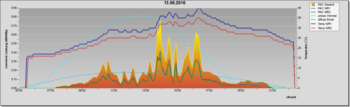Screen dimensions: 350x107
Task: Click the 13:00 tick on time axis
Action: [x=145, y=91]
